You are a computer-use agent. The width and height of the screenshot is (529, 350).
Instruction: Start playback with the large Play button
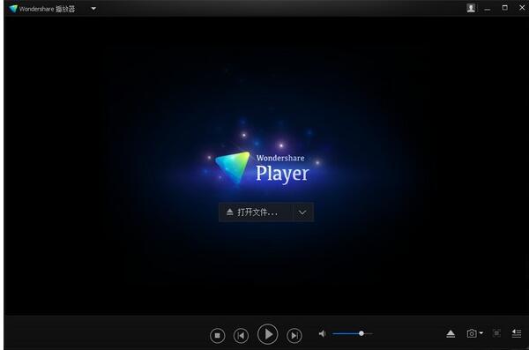(267, 334)
